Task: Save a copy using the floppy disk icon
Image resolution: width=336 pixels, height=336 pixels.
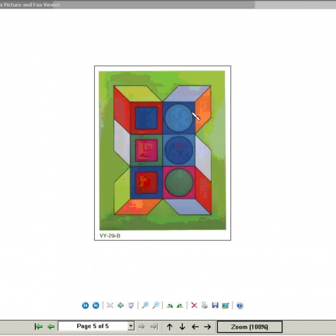Action: click(x=215, y=305)
